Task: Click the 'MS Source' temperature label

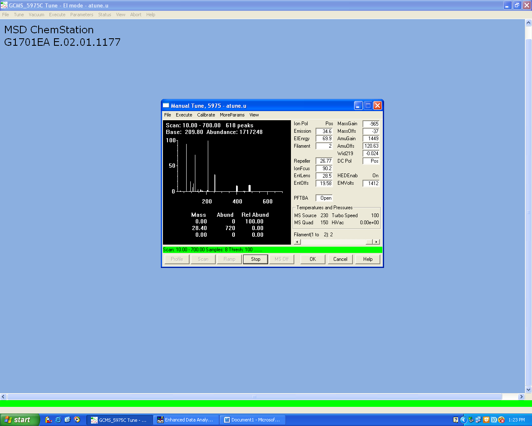Action: point(305,215)
